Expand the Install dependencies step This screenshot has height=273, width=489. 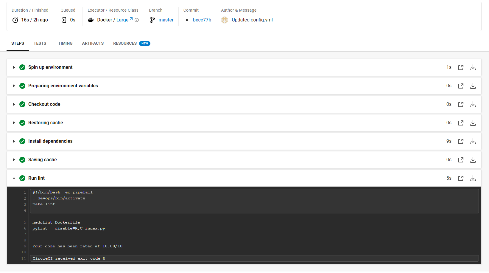[14, 141]
